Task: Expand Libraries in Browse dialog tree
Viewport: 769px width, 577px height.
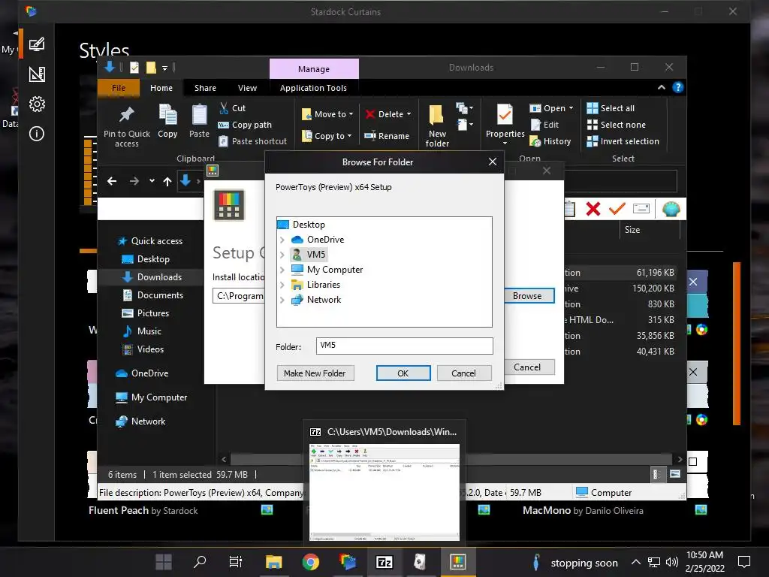Action: (x=282, y=285)
